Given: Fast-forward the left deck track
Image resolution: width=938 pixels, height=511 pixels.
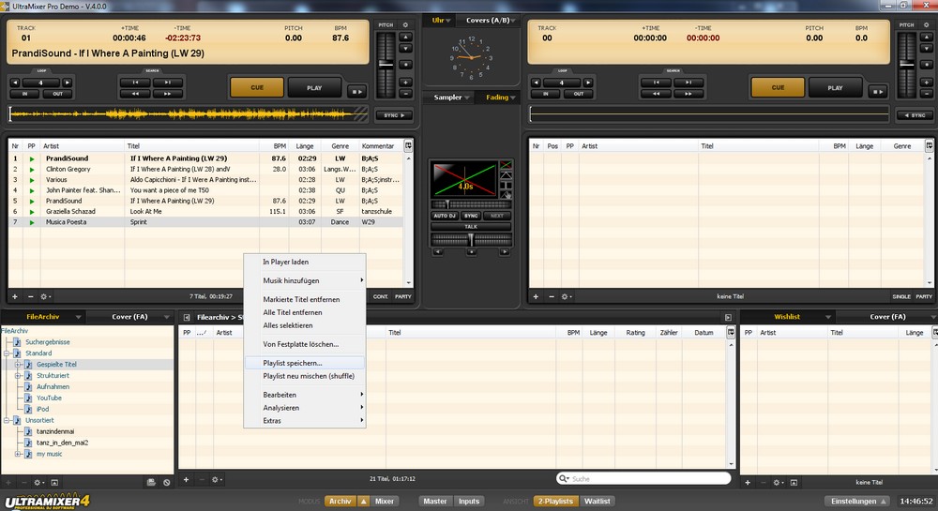Looking at the screenshot, I should [x=167, y=94].
